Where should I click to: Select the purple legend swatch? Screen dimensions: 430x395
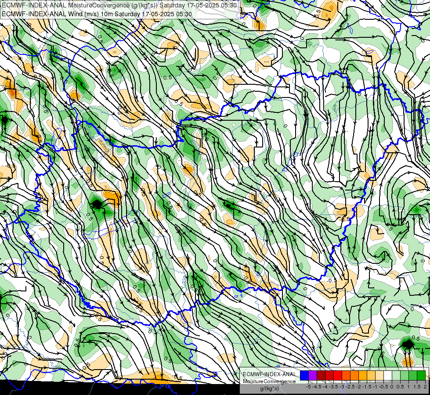pos(313,376)
